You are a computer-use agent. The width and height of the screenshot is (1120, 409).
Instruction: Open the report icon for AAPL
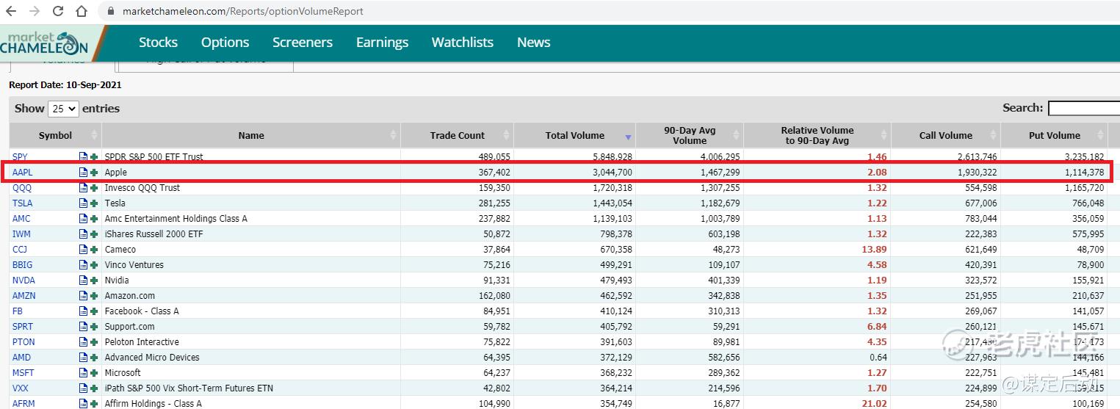click(x=83, y=173)
